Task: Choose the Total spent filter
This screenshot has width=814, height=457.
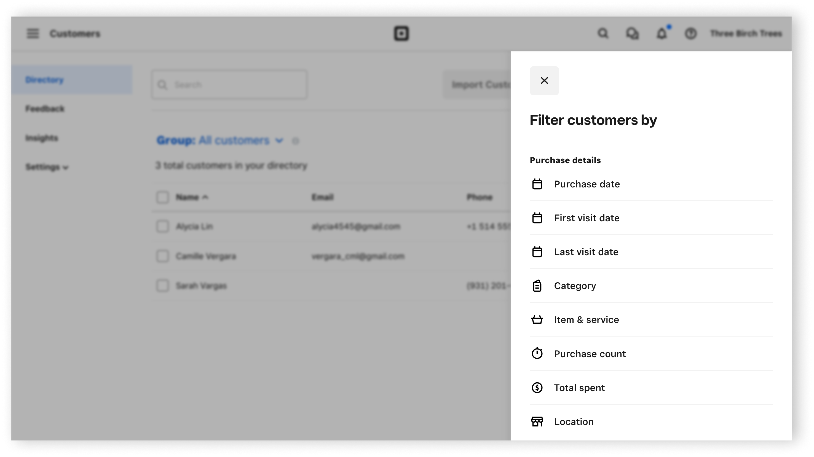Action: 579,388
